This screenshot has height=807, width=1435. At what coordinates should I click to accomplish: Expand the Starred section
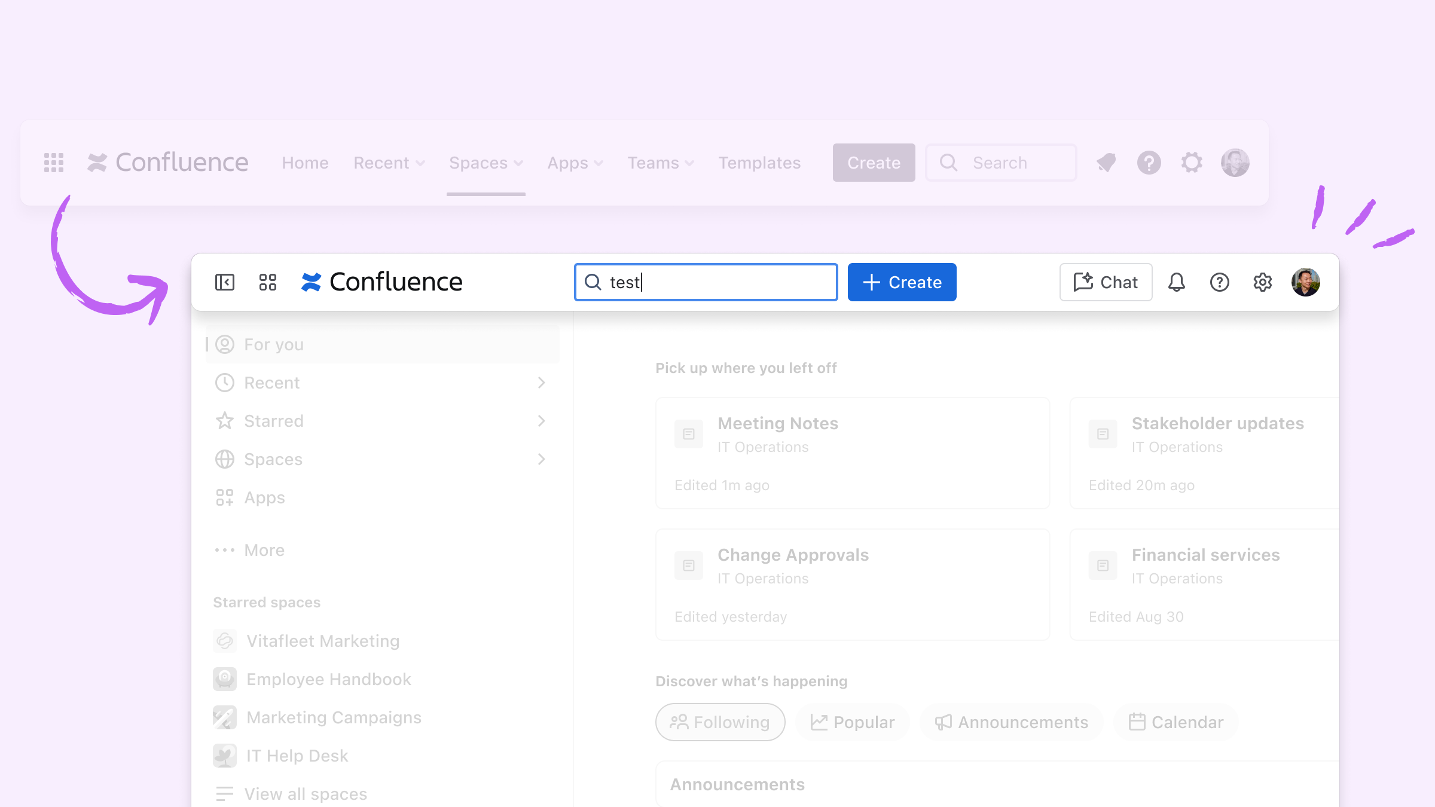(x=542, y=421)
